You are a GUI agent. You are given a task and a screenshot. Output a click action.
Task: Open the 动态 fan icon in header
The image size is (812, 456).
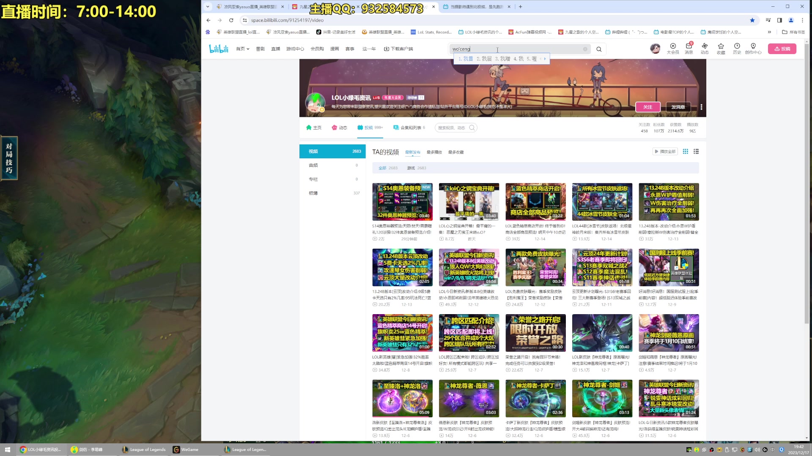(705, 49)
